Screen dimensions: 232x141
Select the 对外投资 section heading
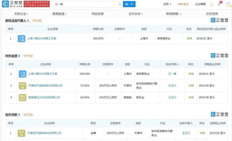tap(11, 56)
